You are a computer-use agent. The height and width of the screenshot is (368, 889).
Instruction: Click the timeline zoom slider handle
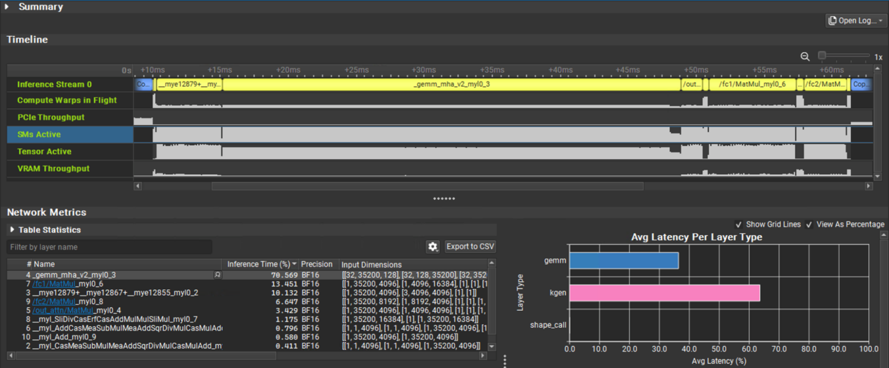pyautogui.click(x=821, y=55)
